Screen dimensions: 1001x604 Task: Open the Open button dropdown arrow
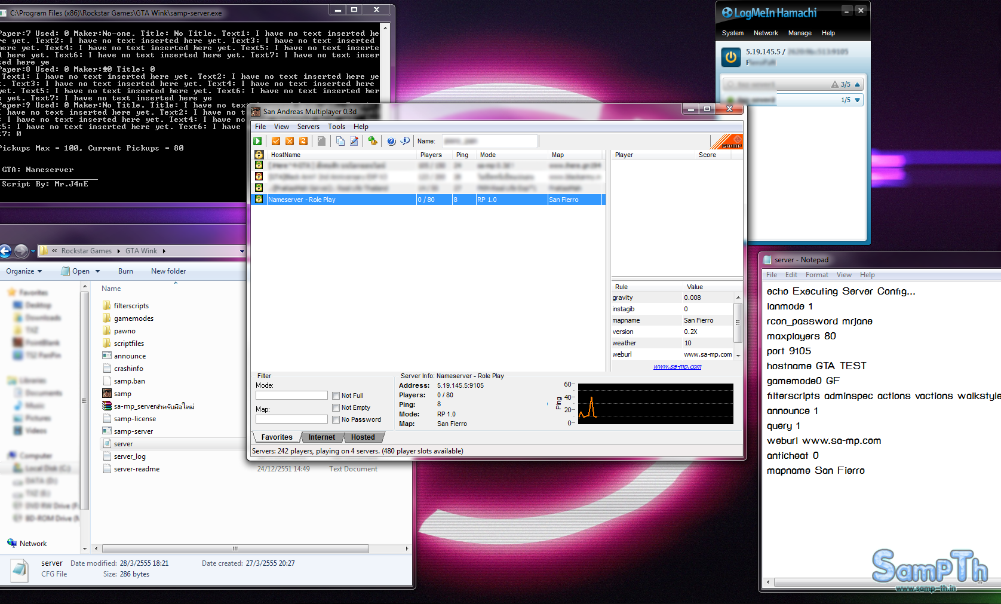pos(97,271)
